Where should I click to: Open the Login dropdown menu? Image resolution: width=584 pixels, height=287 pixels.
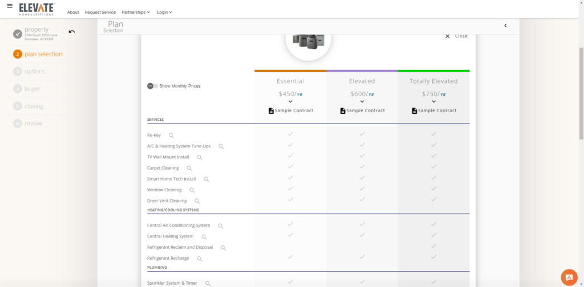[164, 12]
